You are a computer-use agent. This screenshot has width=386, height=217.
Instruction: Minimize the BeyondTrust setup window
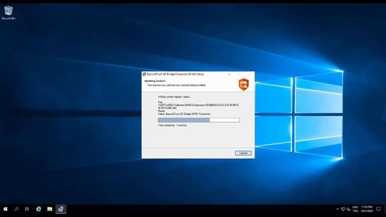[229, 74]
